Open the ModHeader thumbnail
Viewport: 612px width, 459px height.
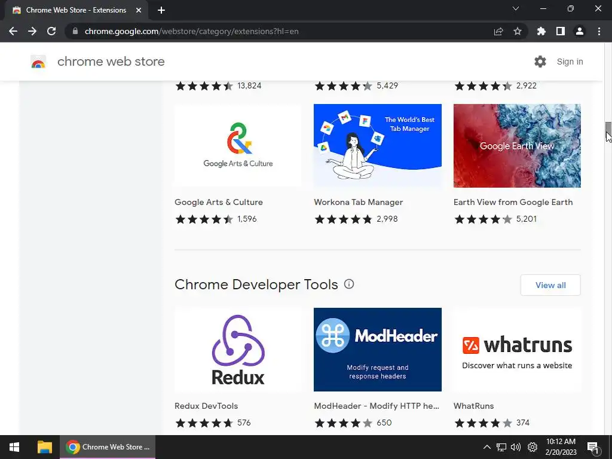[x=378, y=349]
